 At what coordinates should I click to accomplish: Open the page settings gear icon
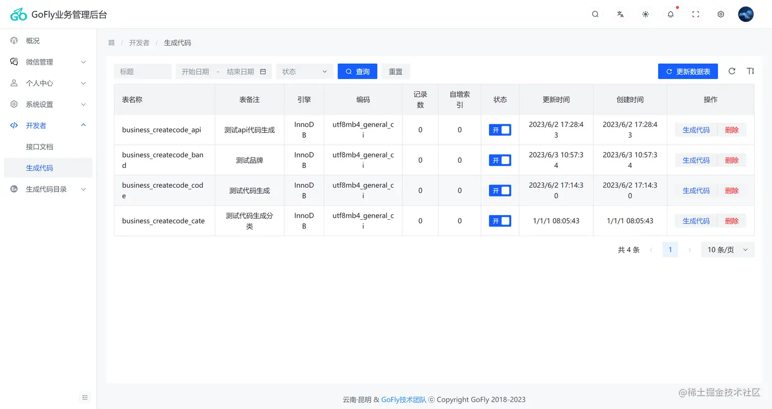[721, 14]
